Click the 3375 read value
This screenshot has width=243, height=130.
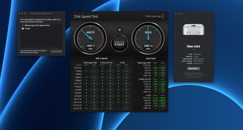pyautogui.click(x=163, y=84)
